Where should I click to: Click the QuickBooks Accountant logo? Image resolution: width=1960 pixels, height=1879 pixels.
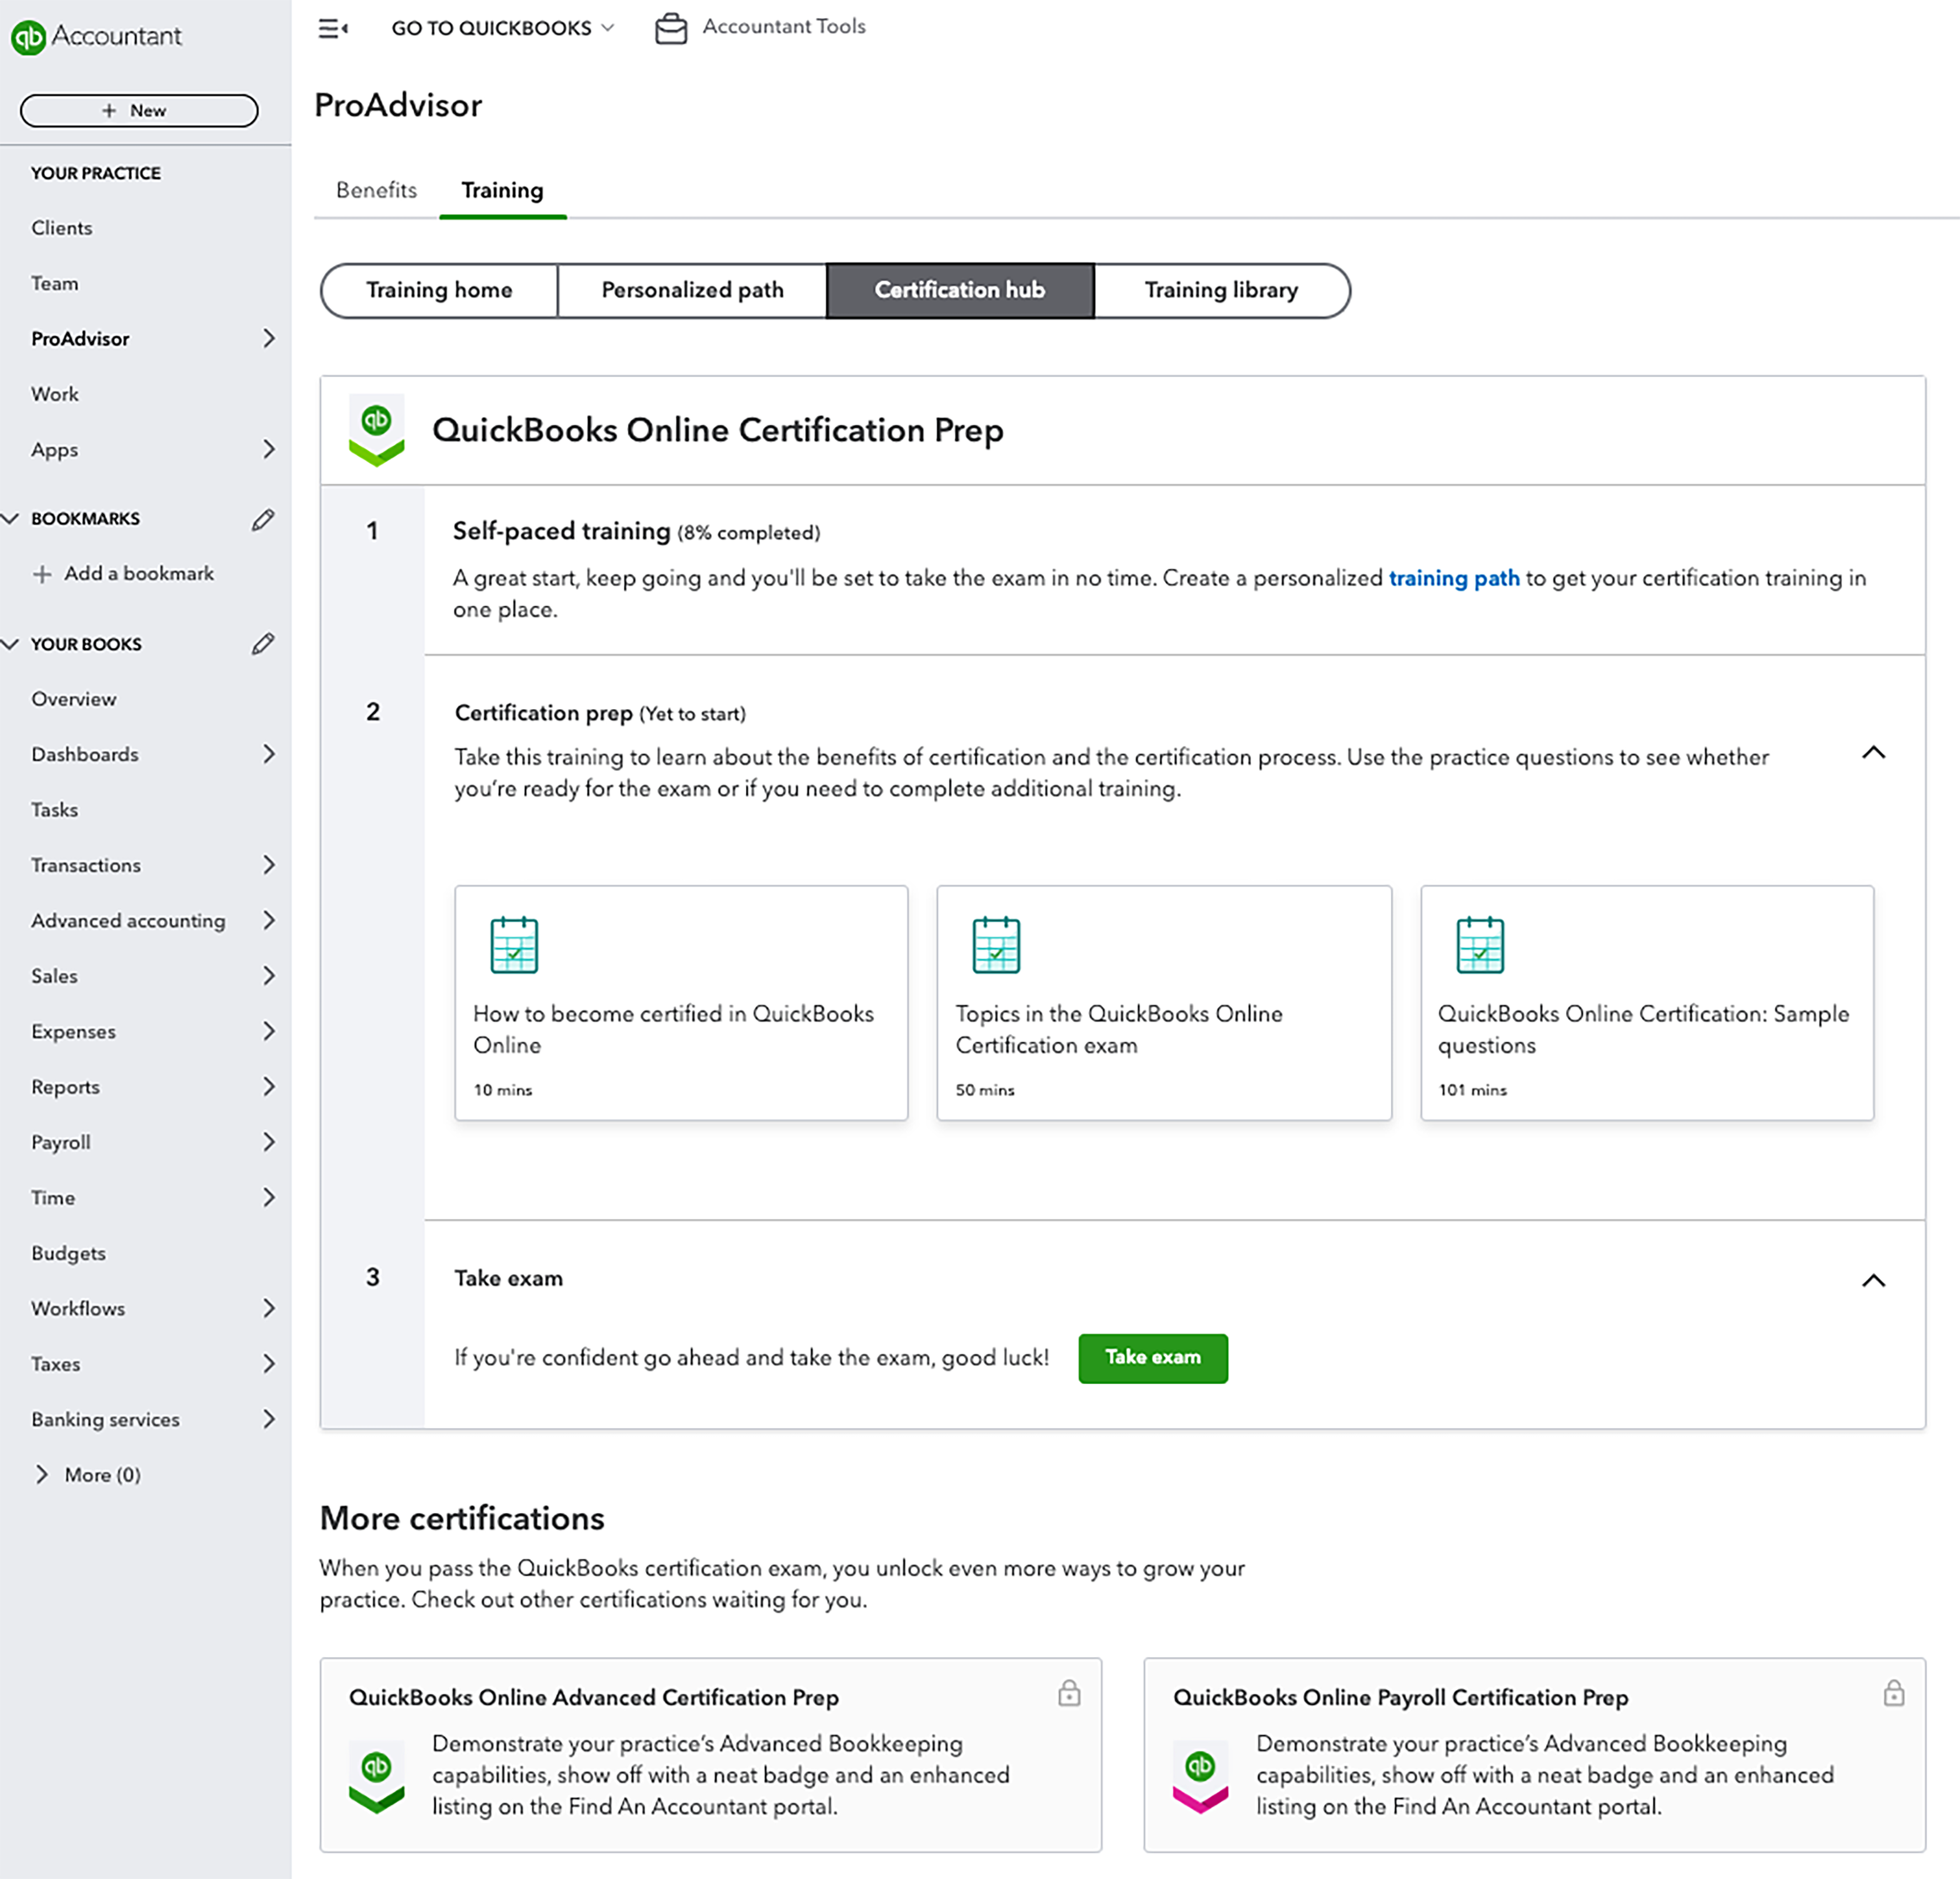96,36
